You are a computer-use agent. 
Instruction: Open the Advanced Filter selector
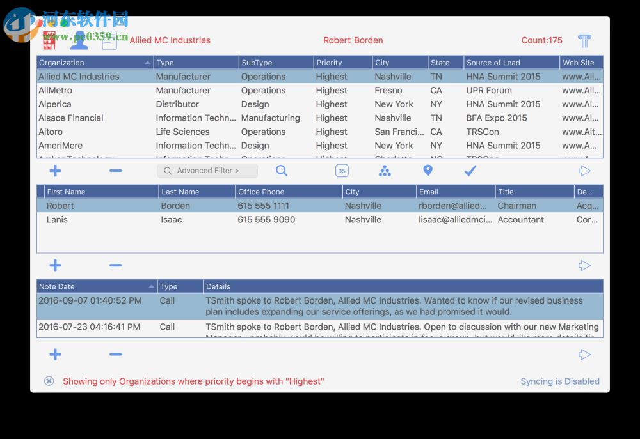pos(207,170)
